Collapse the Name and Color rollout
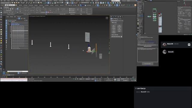This screenshot has width=192, height=108. tap(115, 35)
